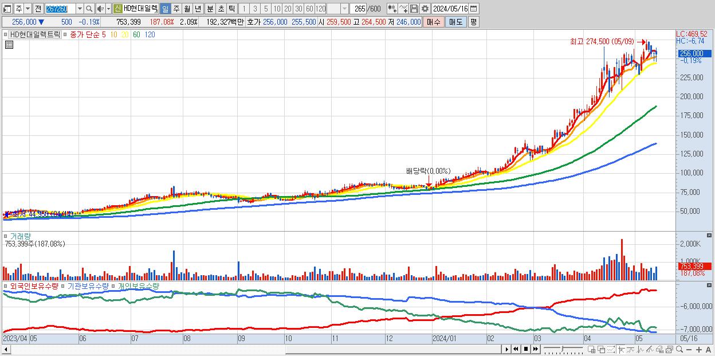Choose the 1 interval preset

pos(243,9)
